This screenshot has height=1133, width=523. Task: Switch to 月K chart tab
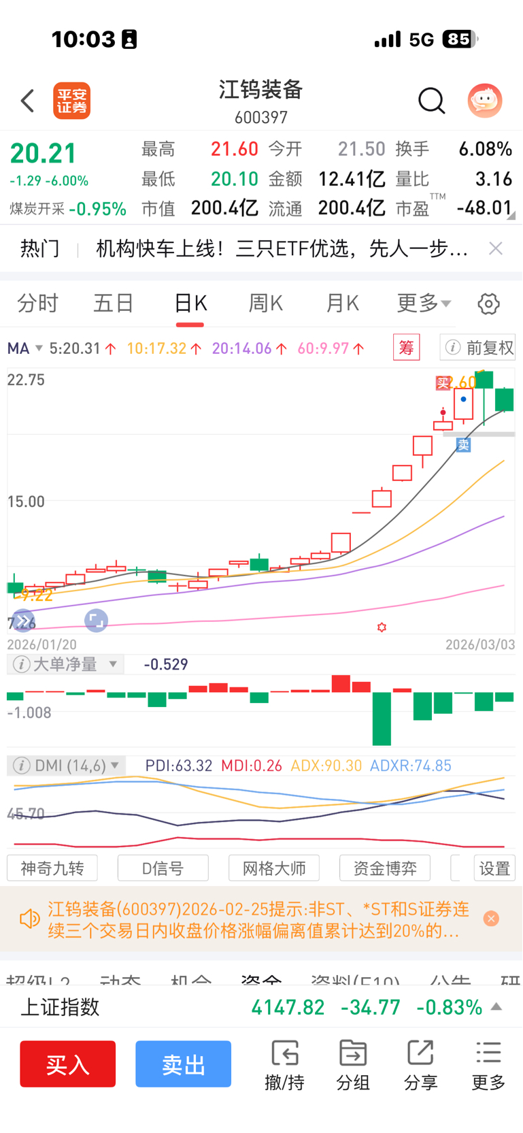(342, 303)
